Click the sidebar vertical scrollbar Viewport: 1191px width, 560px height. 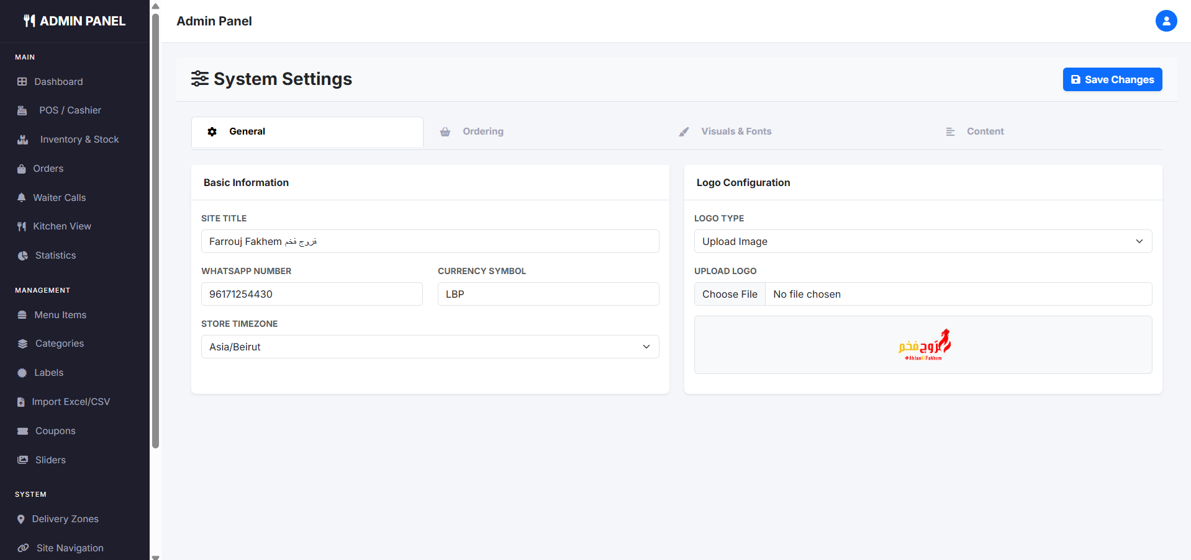coord(155,229)
